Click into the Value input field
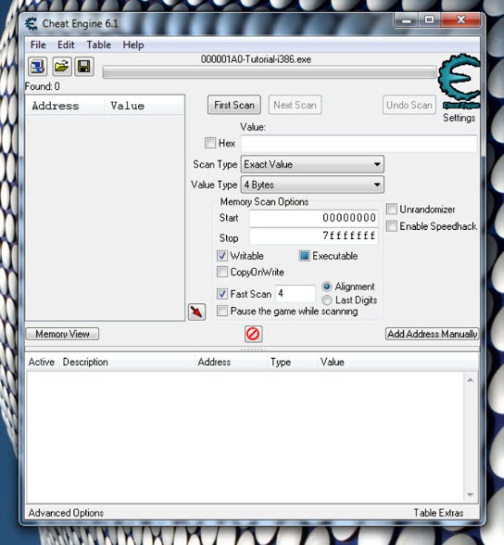Image resolution: width=504 pixels, height=545 pixels. pos(359,143)
